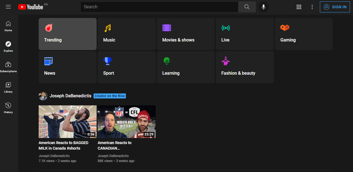This screenshot has height=172, width=353.
Task: Open the hamburger guide menu
Action: point(8,7)
